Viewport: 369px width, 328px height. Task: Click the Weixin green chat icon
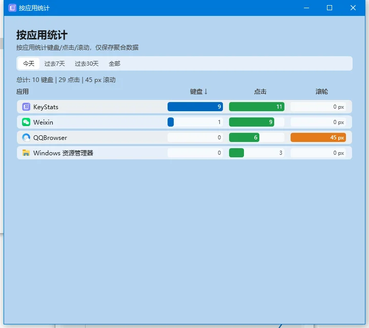coord(26,122)
